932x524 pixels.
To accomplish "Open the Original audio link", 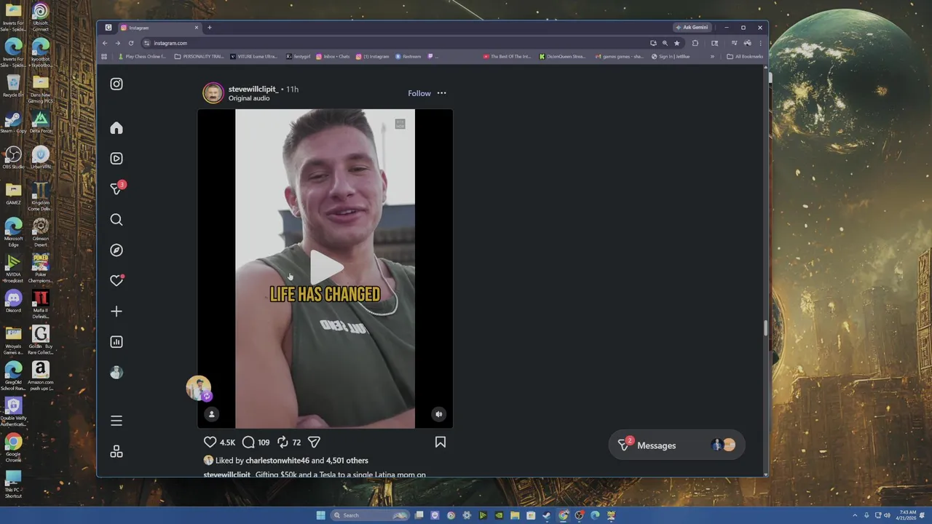I will point(249,98).
